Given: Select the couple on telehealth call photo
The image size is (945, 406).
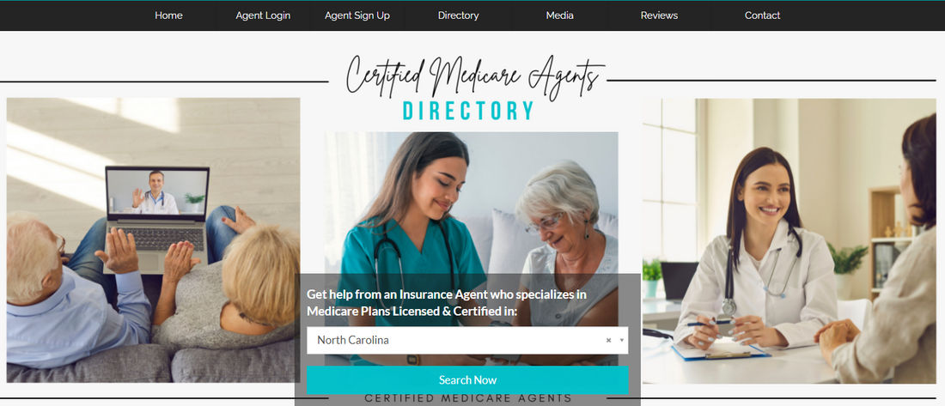Looking at the screenshot, I should click(x=153, y=240).
